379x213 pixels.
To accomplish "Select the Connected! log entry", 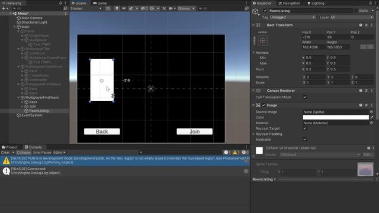I will pos(125,171).
